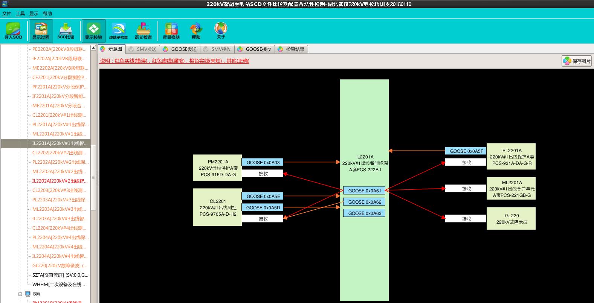Save diagram with 保存图片 button
594x303 pixels.
coord(577,61)
